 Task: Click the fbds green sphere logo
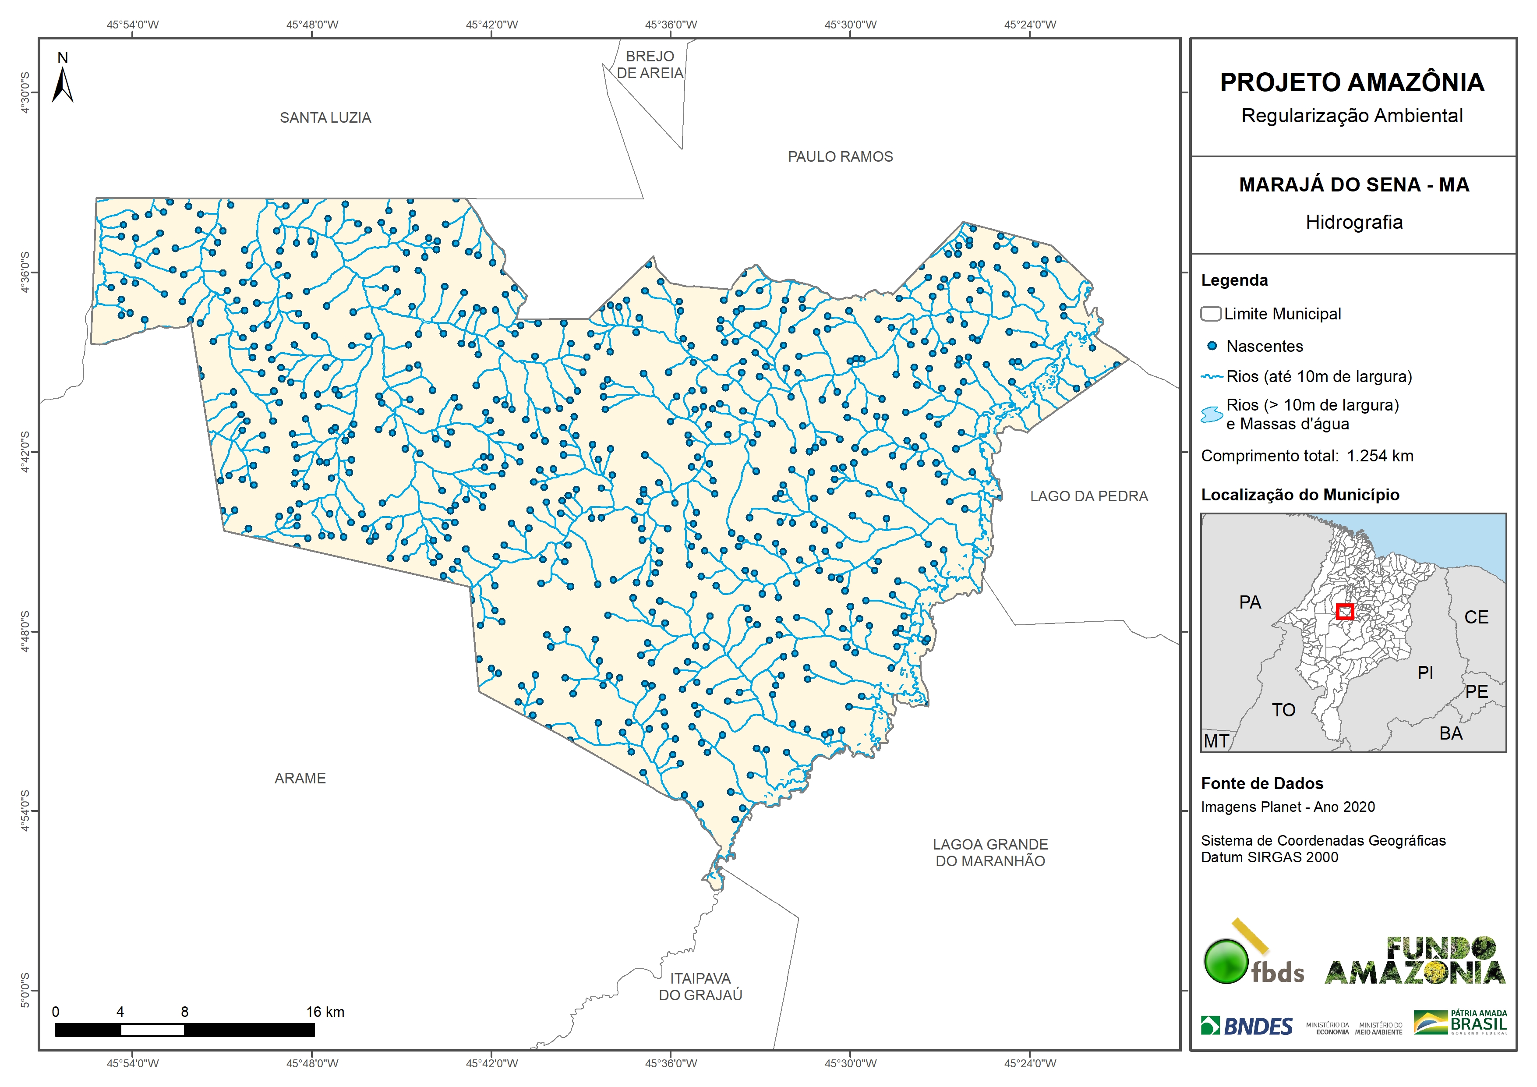(1226, 962)
